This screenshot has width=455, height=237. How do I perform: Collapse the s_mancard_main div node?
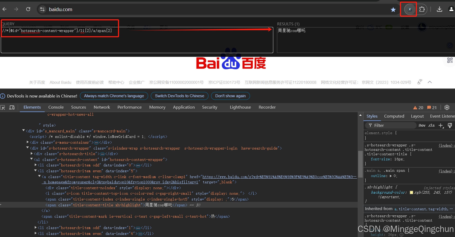pyautogui.click(x=24, y=131)
